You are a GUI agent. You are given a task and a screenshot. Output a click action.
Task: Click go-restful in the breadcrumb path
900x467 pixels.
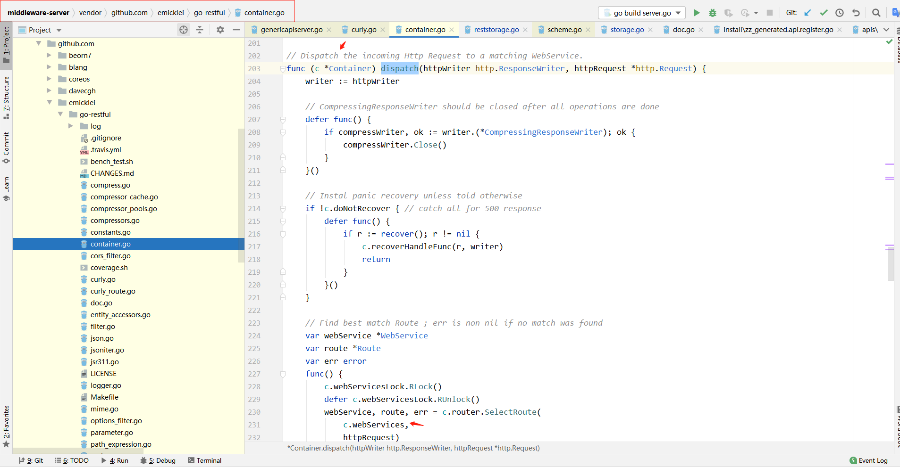pos(209,13)
